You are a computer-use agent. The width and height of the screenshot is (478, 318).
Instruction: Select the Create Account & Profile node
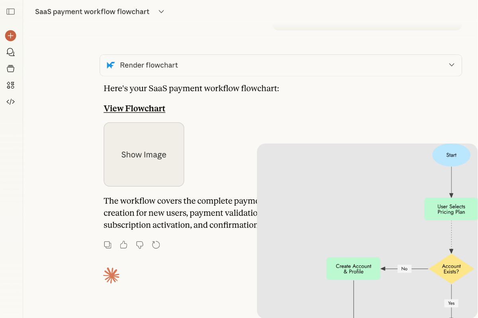pos(353,269)
